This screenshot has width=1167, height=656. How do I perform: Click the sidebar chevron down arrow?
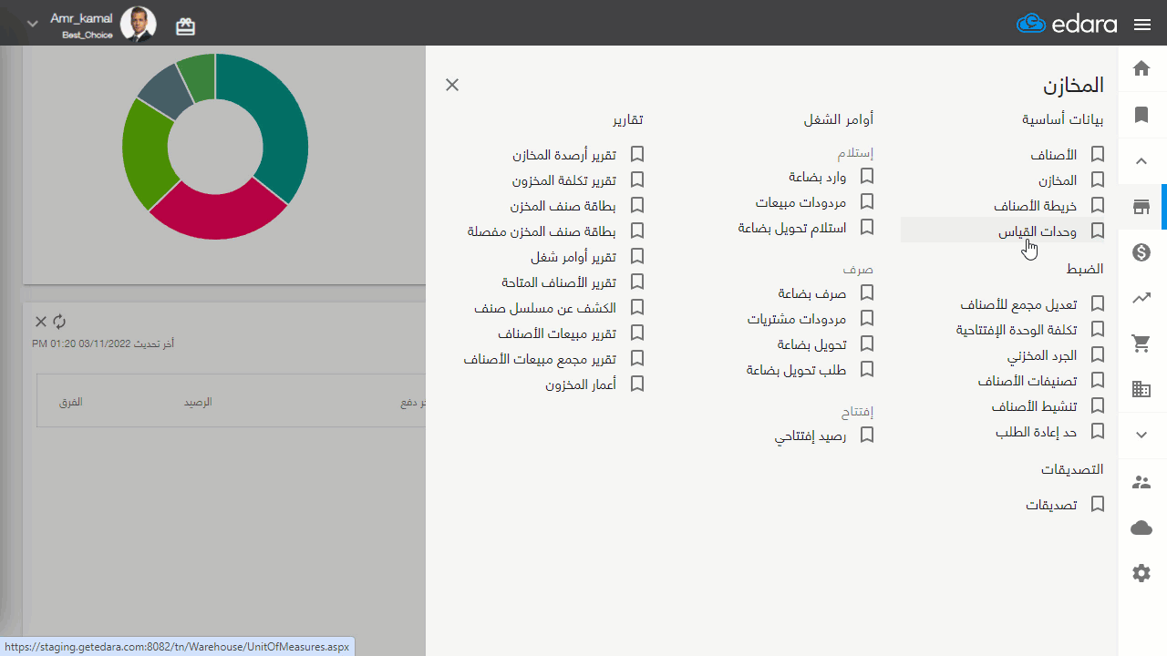pos(1141,436)
